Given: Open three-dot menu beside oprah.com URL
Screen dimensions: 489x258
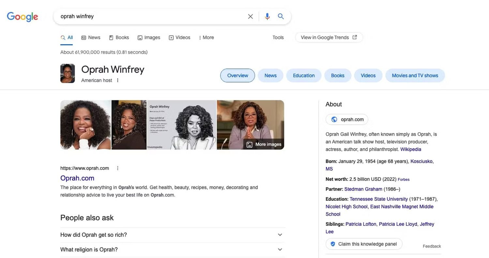Looking at the screenshot, I should (118, 168).
